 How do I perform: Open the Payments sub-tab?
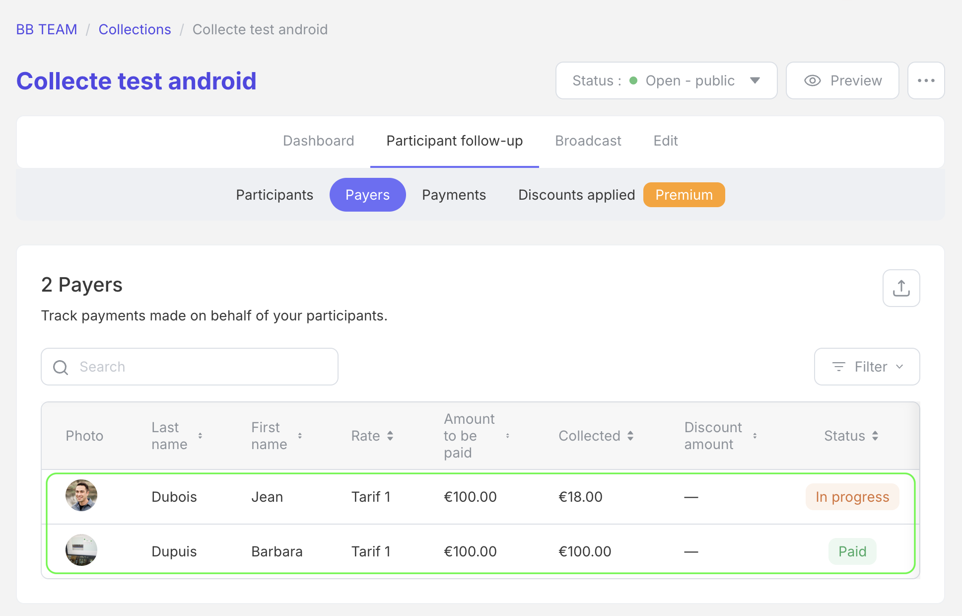454,195
